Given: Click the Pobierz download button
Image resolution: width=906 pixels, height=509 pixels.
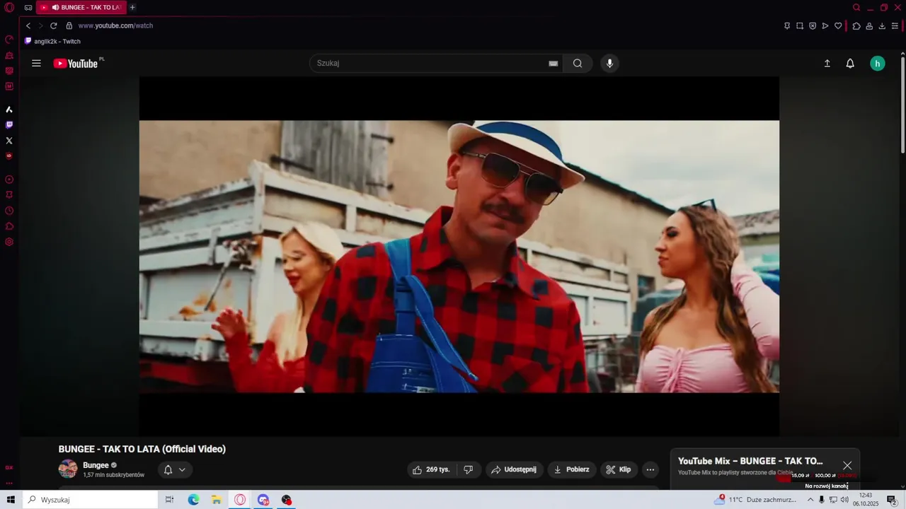Looking at the screenshot, I should (572, 469).
